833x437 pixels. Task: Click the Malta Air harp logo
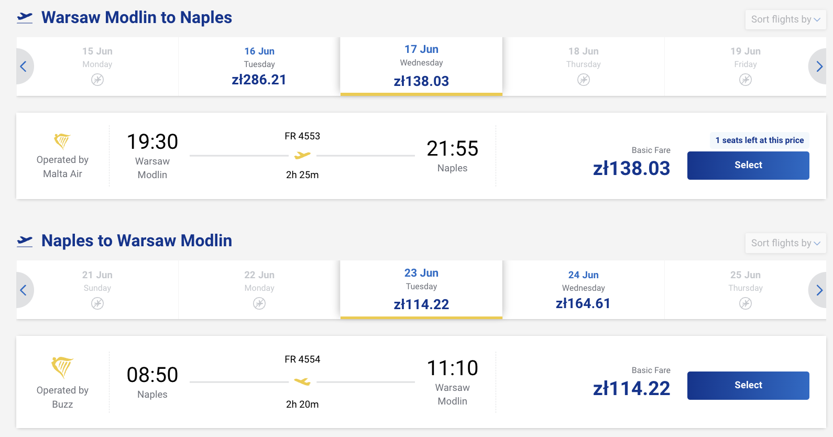[62, 141]
